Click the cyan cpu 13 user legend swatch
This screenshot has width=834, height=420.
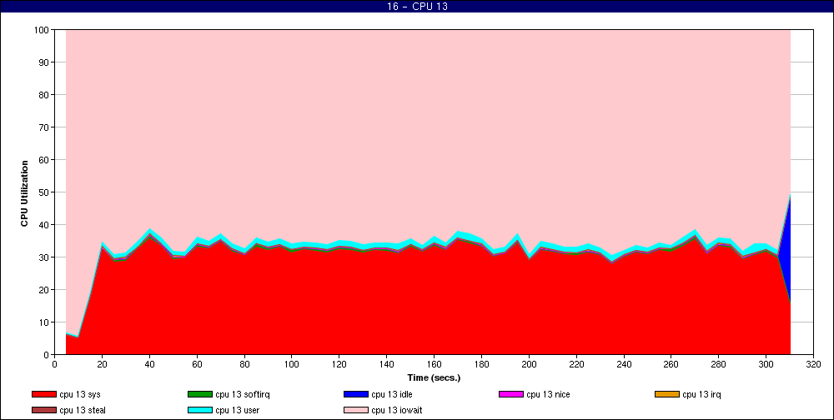tap(200, 411)
